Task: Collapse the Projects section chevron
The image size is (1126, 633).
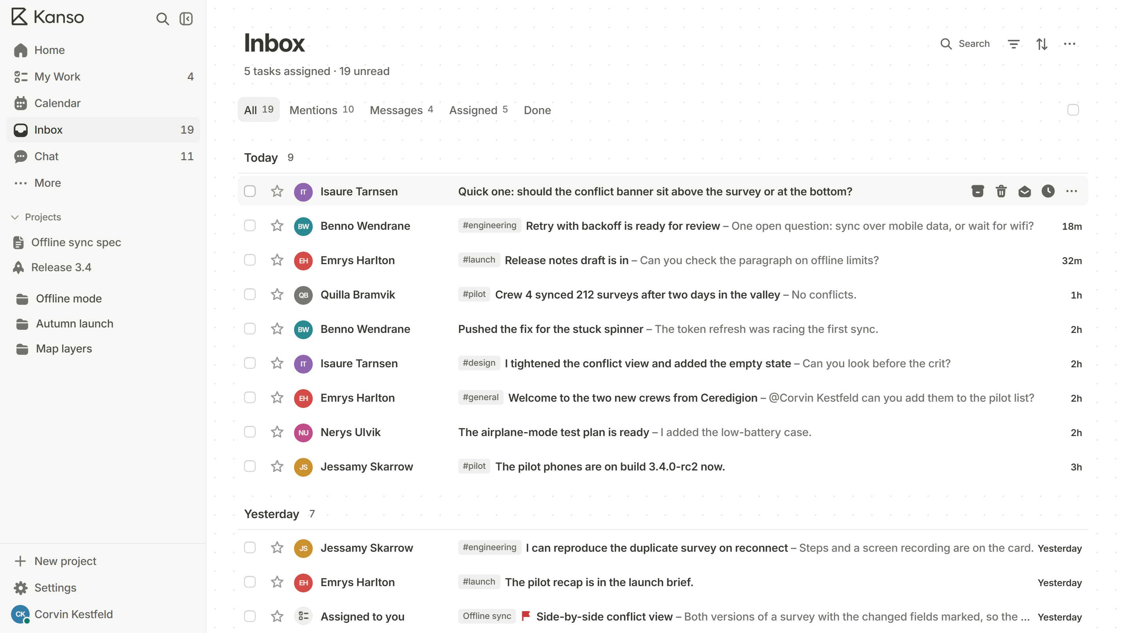Action: click(15, 217)
